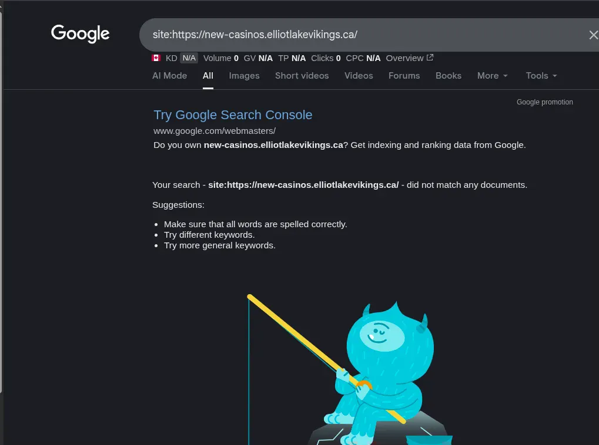
Task: Switch to the Videos tab
Action: (359, 76)
